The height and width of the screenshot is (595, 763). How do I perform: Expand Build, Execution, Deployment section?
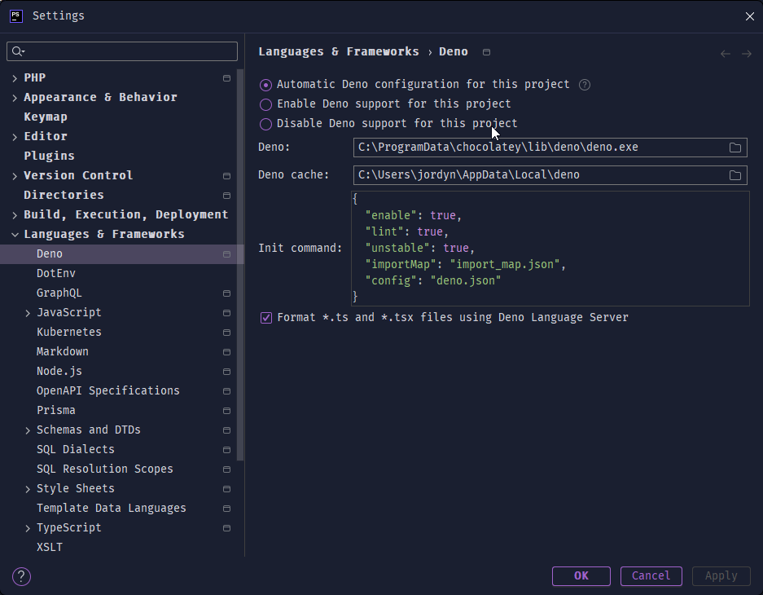point(15,215)
